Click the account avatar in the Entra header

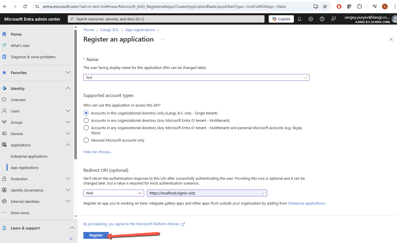pos(394,19)
